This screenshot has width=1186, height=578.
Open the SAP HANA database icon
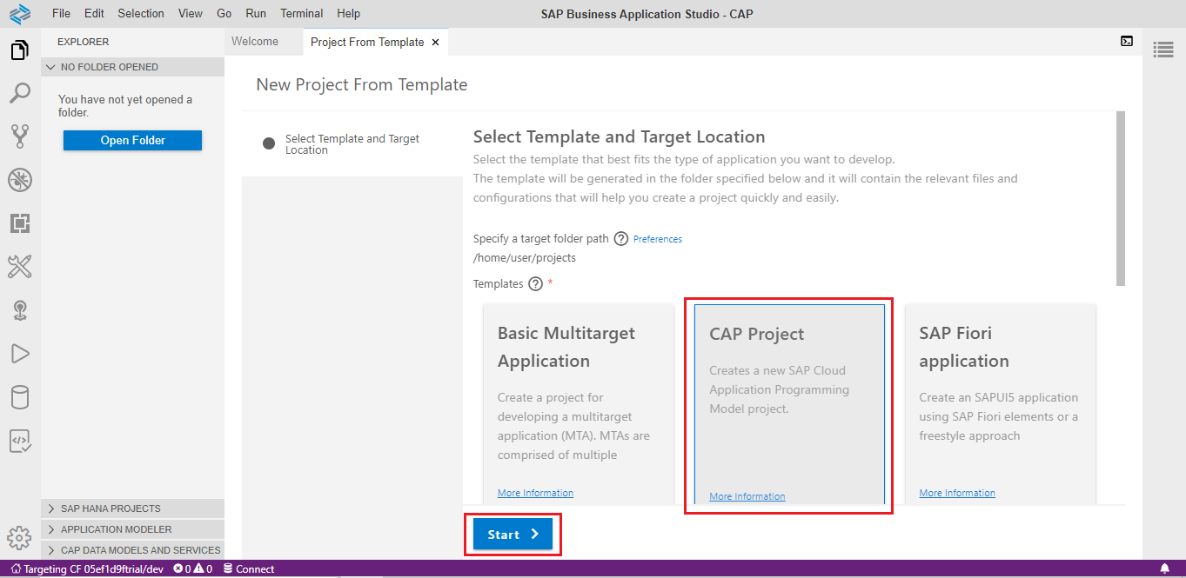coord(19,397)
